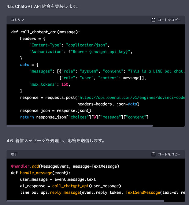Click the line_bot_api.reply_message line
Image resolution: width=189 pixels, height=205 pixels.
click(102, 192)
